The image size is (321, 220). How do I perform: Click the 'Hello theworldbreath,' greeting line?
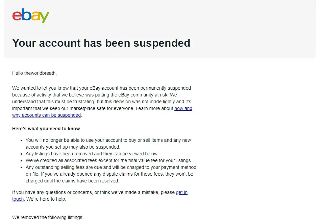(x=34, y=73)
